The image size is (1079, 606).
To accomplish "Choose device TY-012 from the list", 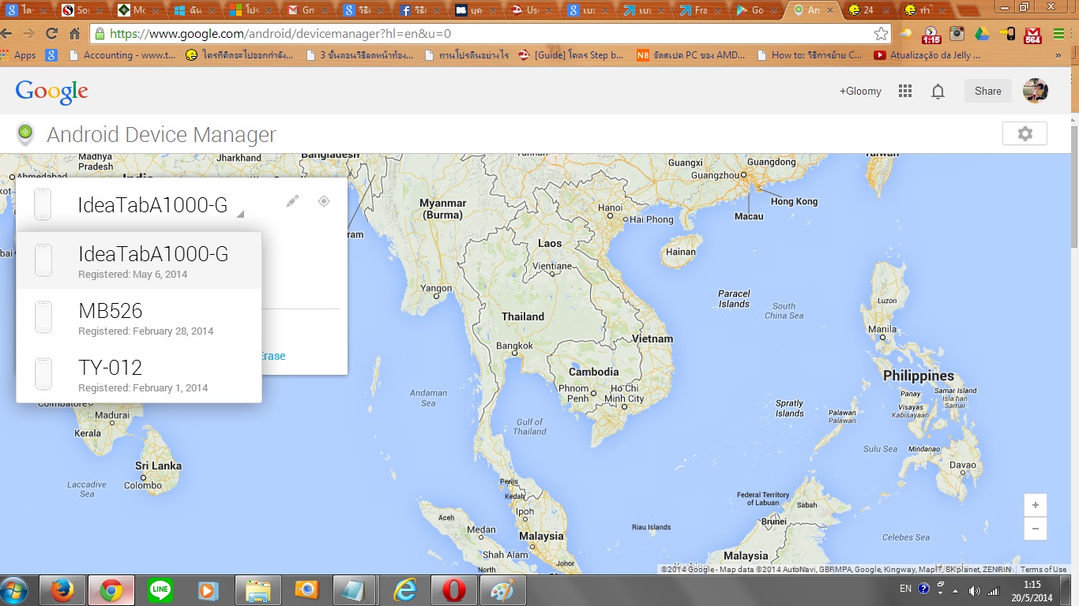I will 139,374.
